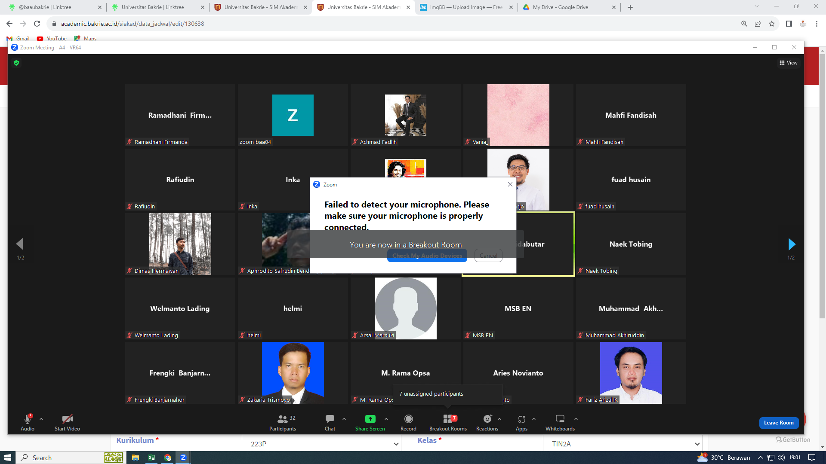Expand audio options arrow beside Audio
Image resolution: width=826 pixels, height=464 pixels.
click(41, 419)
